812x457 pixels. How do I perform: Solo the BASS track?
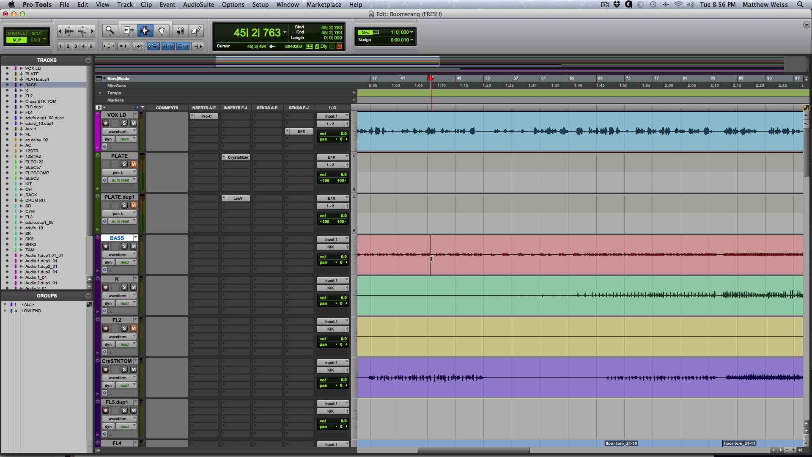pos(124,246)
